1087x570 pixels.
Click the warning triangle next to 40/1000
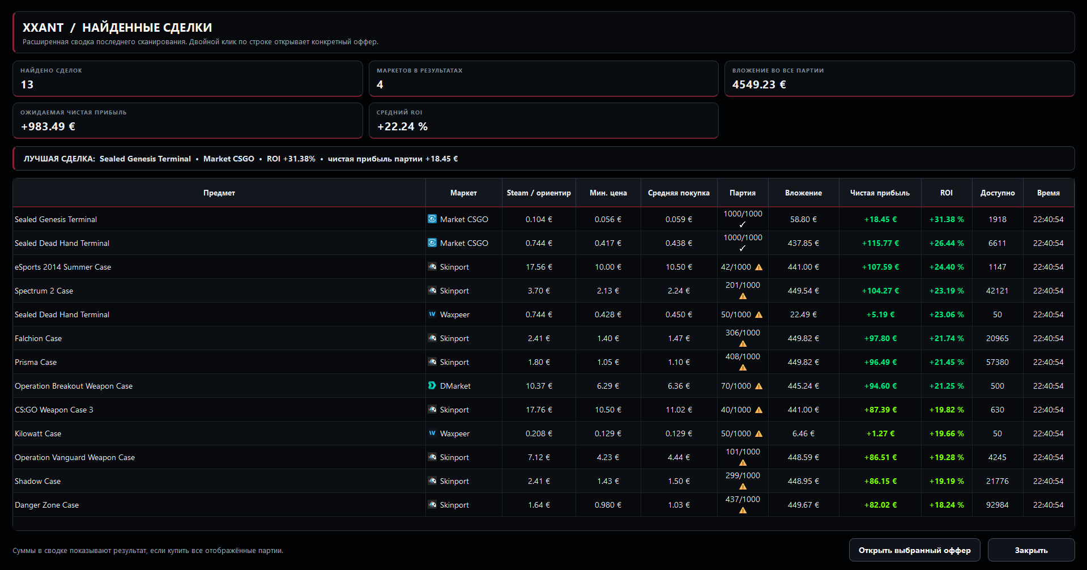(758, 410)
